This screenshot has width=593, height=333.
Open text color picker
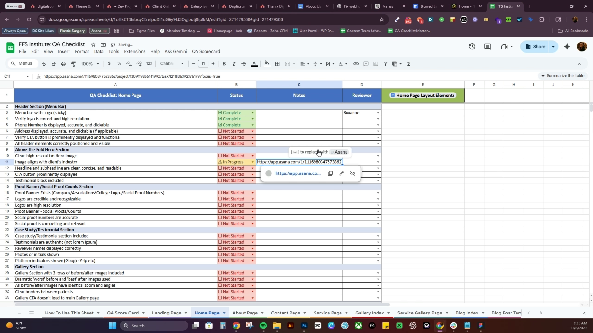254,64
